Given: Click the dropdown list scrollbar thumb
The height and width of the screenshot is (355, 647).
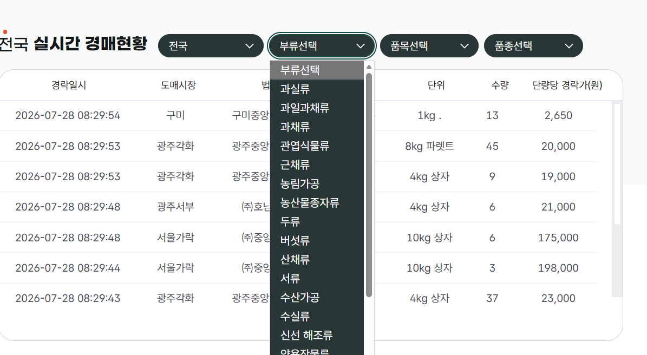Looking at the screenshot, I should pos(369,185).
